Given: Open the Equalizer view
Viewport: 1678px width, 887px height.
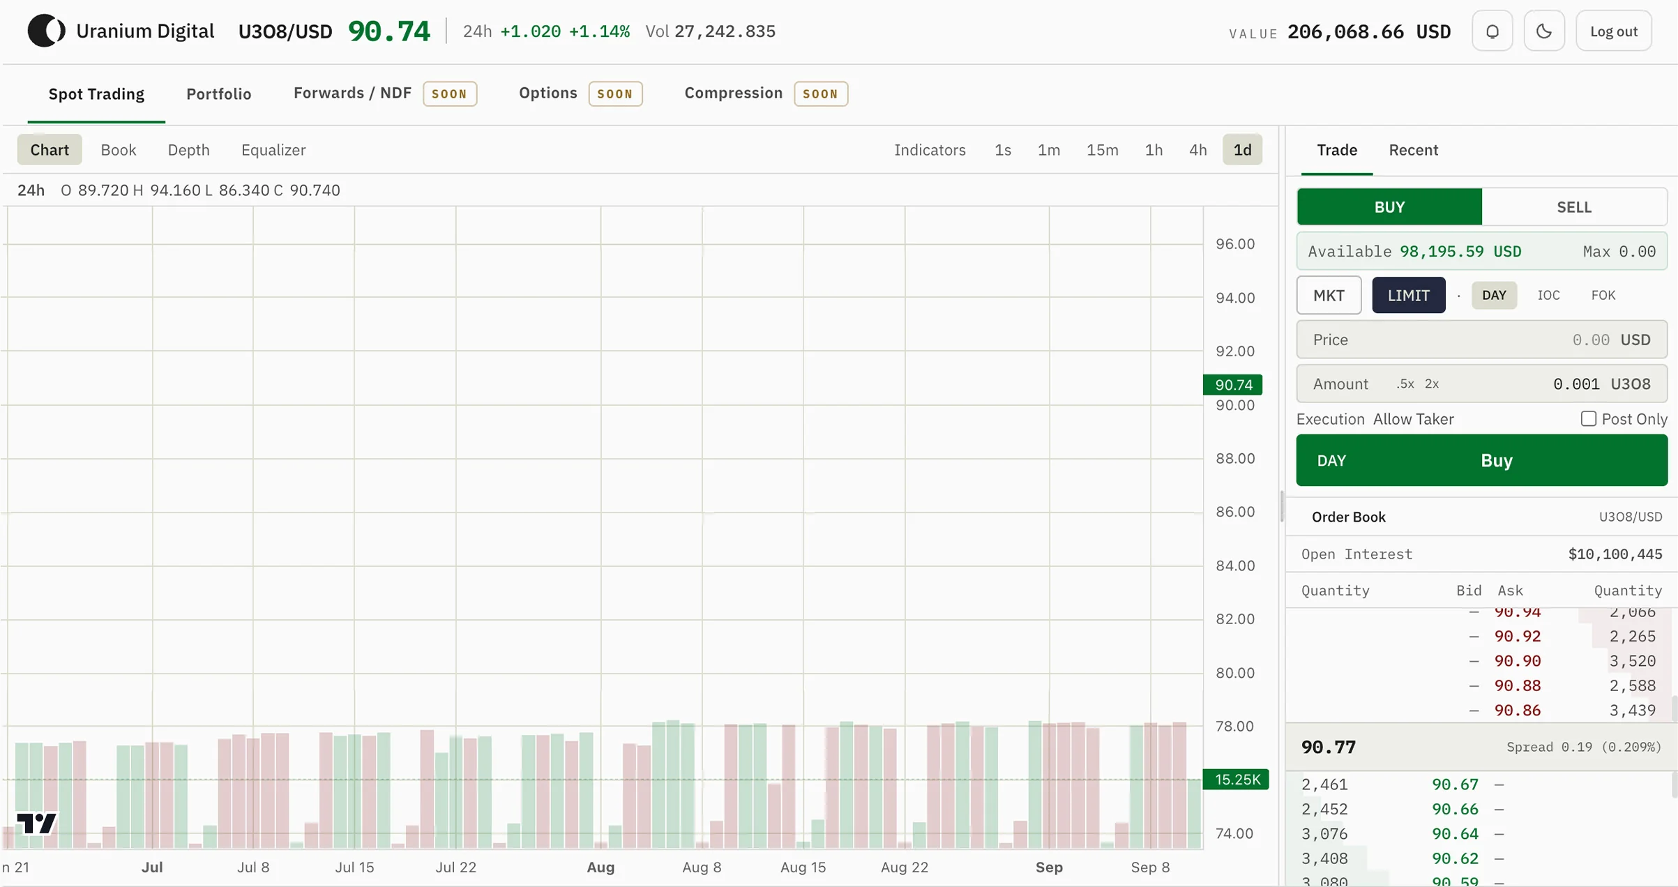Looking at the screenshot, I should pyautogui.click(x=273, y=150).
